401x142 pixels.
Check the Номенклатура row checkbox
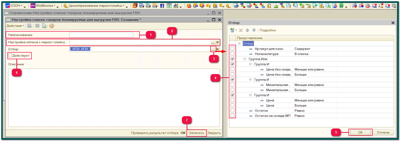232,54
